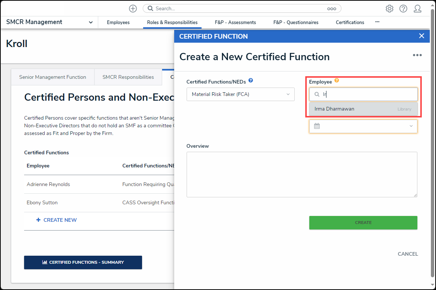
Task: Expand the SMCR Management app dropdown
Action: tap(90, 23)
